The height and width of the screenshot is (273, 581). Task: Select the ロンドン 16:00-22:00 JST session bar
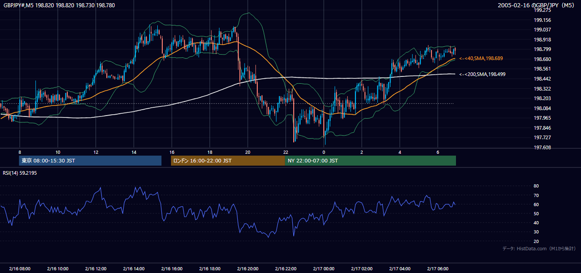[x=228, y=161]
